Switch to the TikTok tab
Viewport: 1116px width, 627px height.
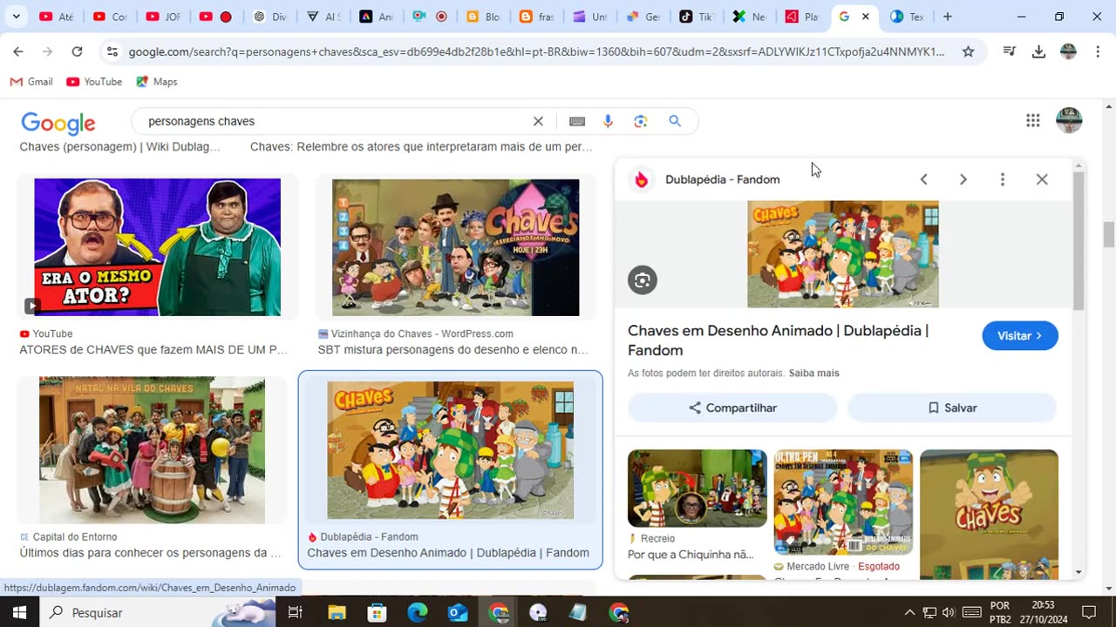pyautogui.click(x=697, y=17)
